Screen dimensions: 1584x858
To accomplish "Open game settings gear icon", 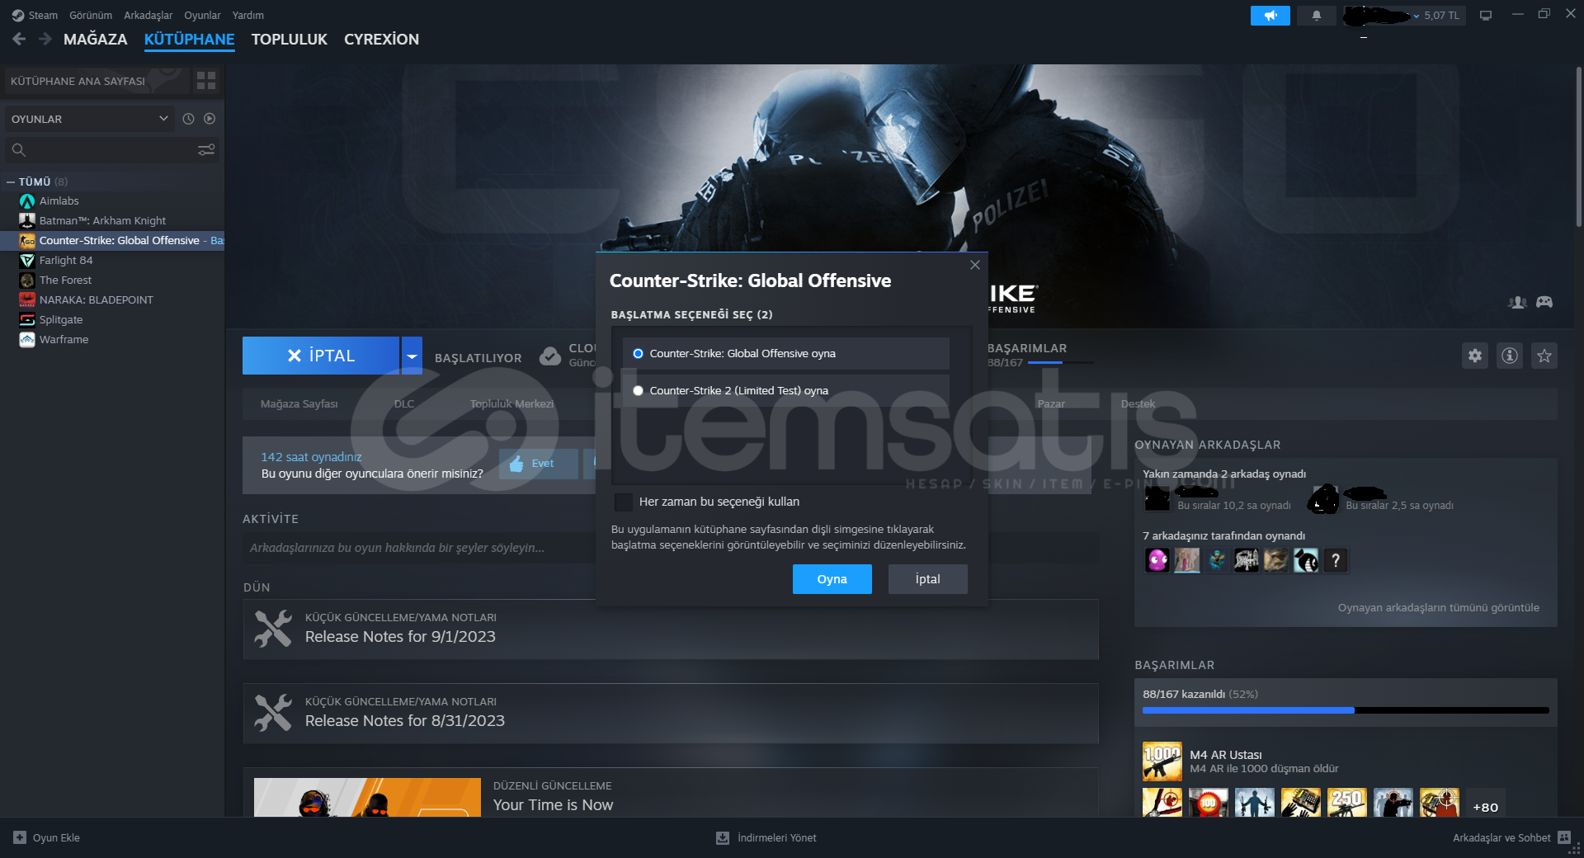I will coord(1475,356).
